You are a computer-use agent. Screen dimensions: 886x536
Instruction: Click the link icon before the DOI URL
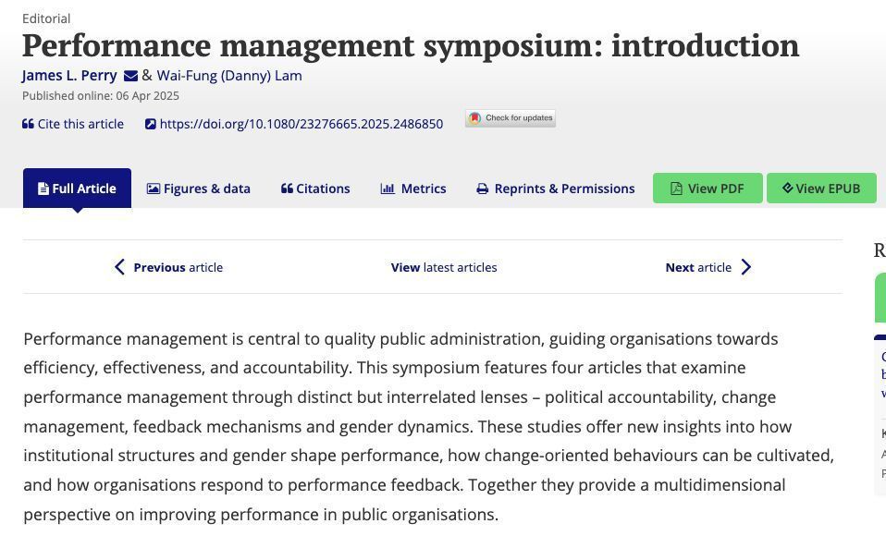coord(150,123)
